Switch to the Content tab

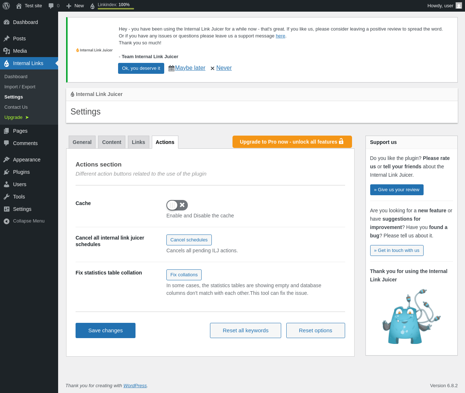point(112,142)
